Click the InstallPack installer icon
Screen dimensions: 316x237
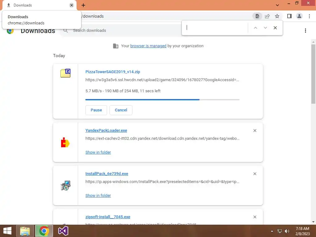pyautogui.click(x=65, y=185)
